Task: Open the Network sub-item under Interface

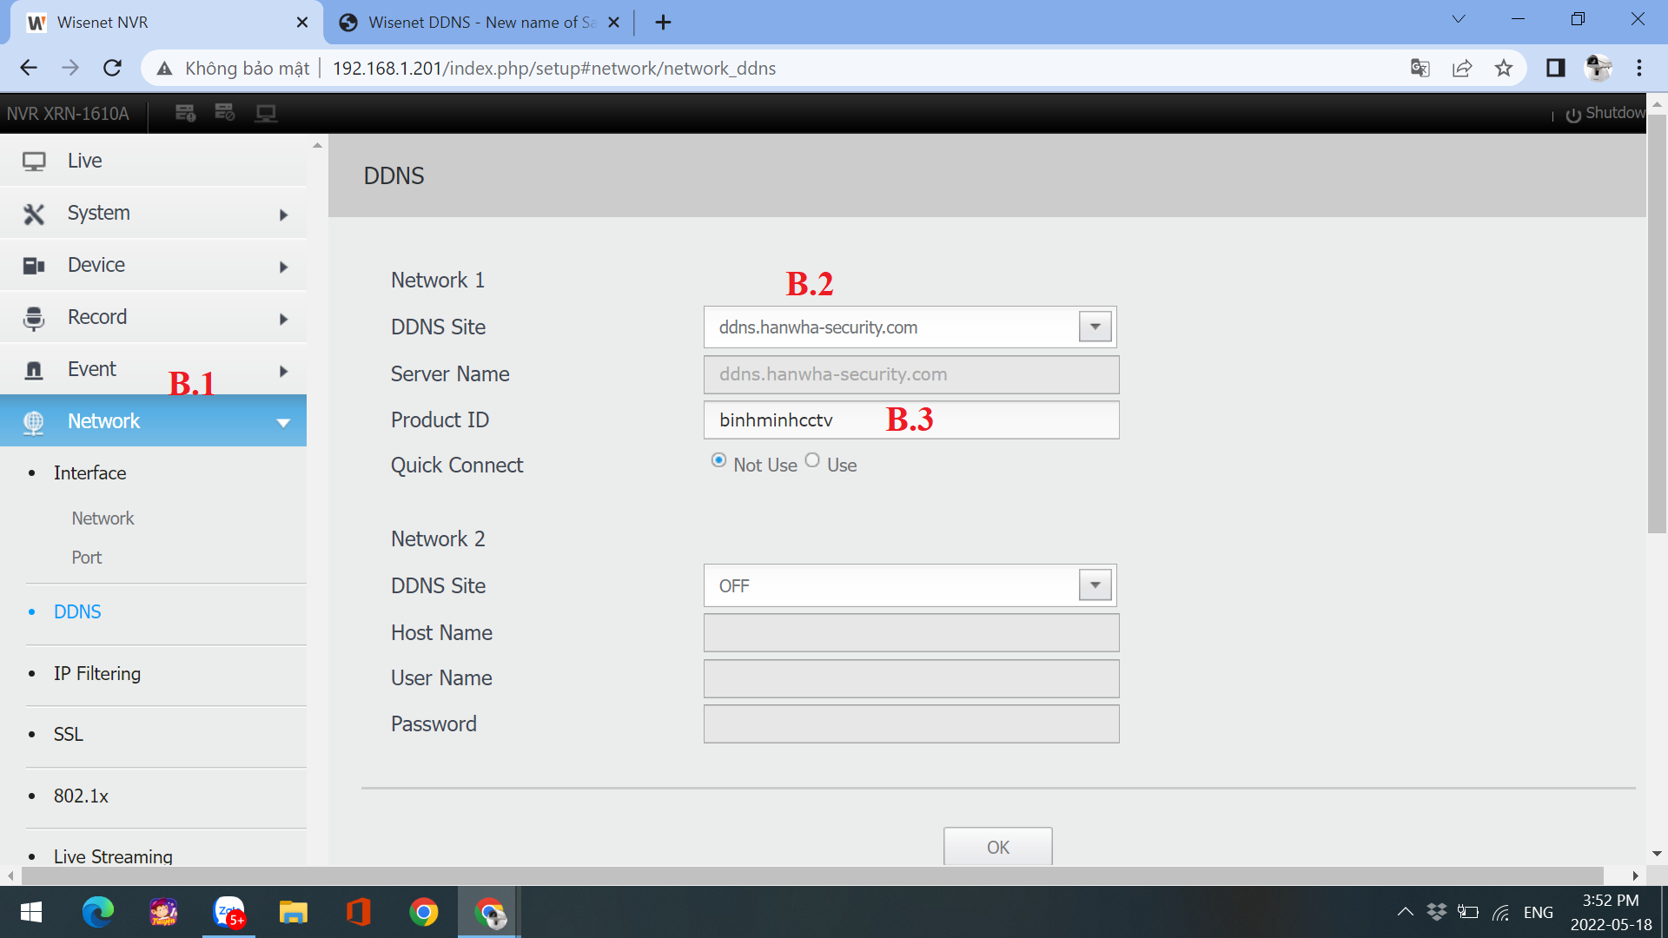Action: coord(103,519)
